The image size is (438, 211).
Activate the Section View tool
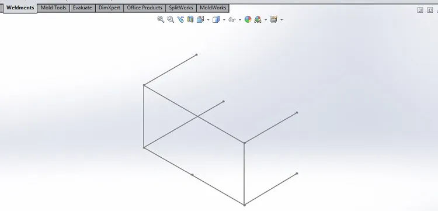tap(190, 19)
